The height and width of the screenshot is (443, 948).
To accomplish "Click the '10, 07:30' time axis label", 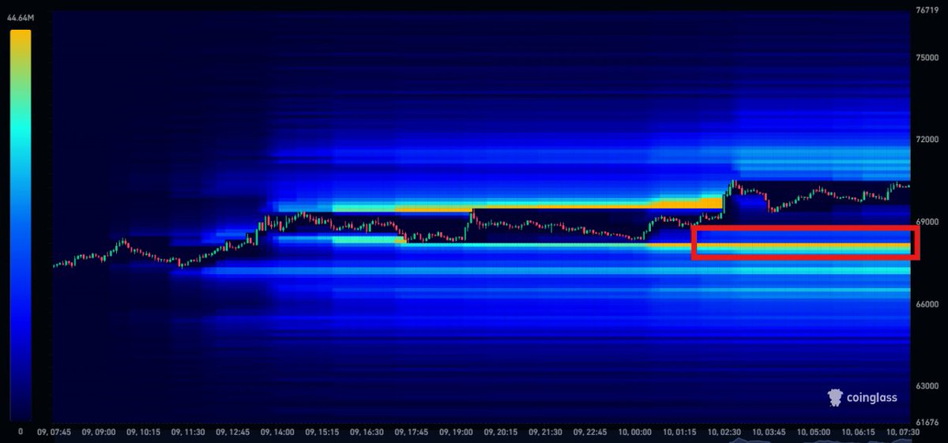I will click(904, 433).
